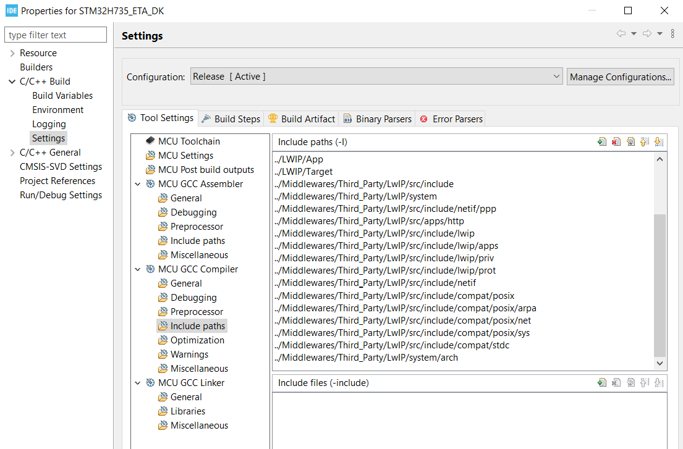Delete an entry from Include files

click(x=616, y=382)
